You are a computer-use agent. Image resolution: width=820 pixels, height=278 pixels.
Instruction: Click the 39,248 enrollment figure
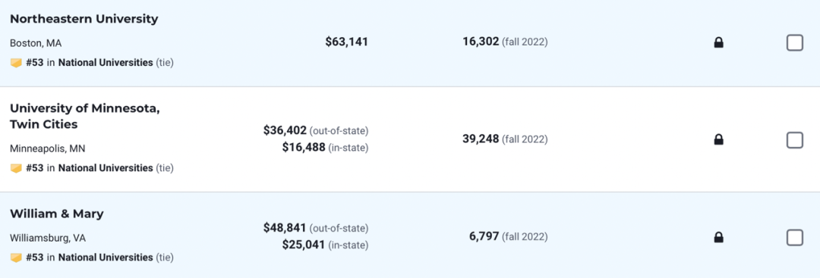pos(481,139)
